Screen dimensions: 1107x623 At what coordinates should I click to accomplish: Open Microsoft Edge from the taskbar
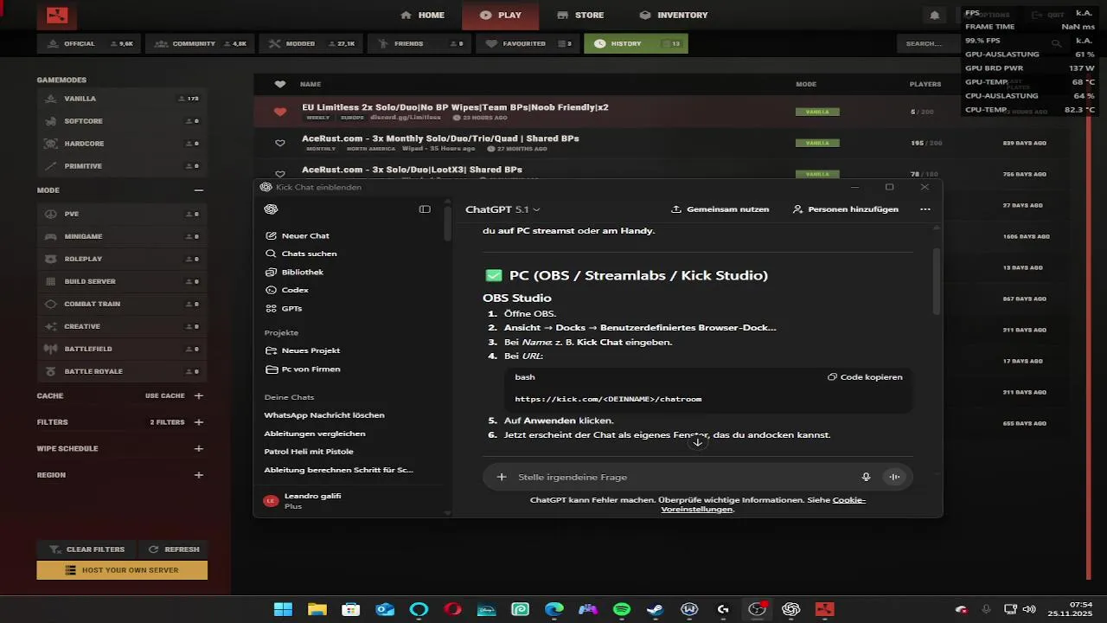click(x=553, y=609)
